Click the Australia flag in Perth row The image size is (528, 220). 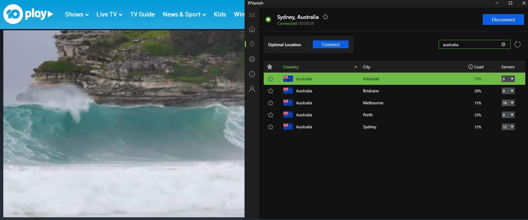[x=288, y=115]
